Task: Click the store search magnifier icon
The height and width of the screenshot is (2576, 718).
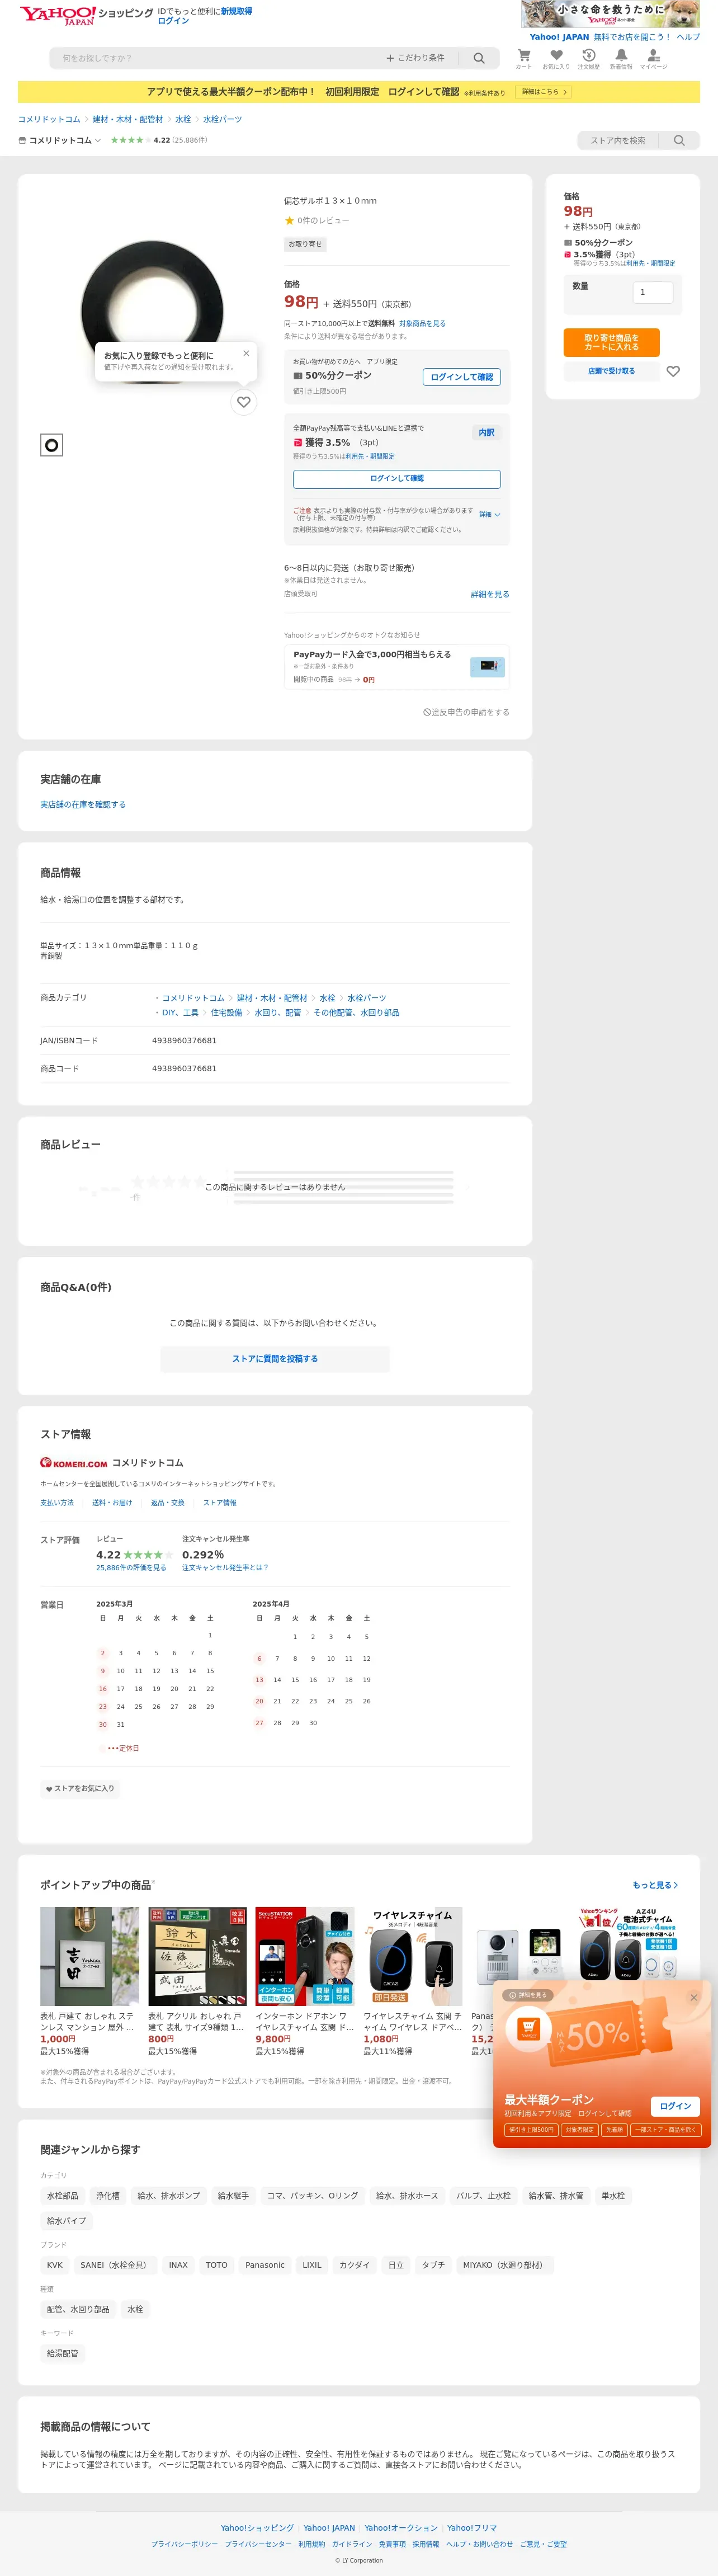Action: point(679,140)
